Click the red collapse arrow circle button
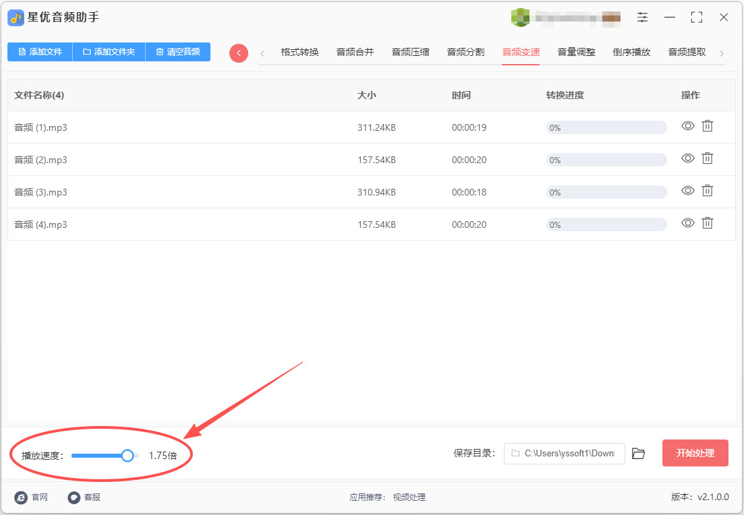This screenshot has height=515, width=744. pyautogui.click(x=239, y=53)
